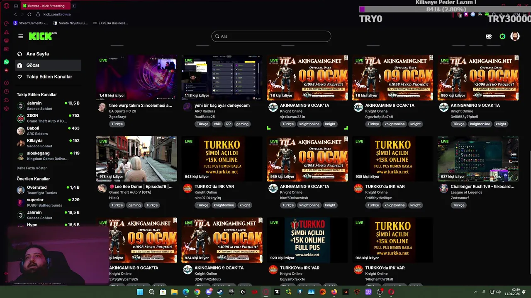
Task: Open aloskegang channel in sidebar
Action: (48, 156)
